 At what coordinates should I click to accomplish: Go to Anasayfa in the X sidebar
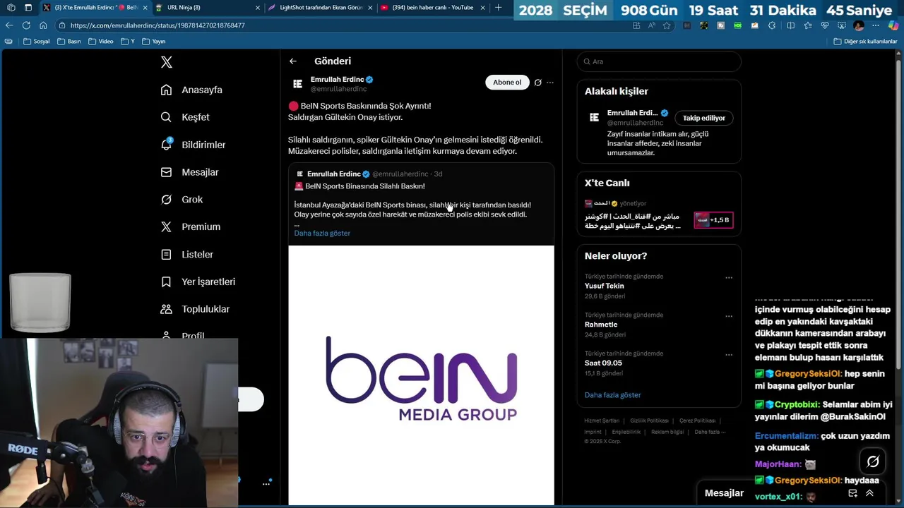(x=192, y=90)
